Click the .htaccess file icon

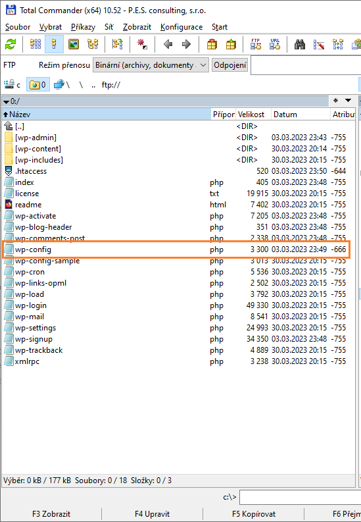coord(9,171)
